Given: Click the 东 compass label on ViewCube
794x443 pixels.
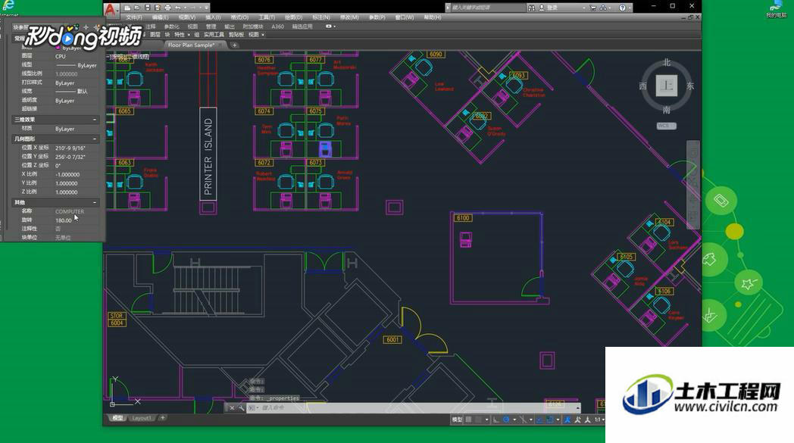Looking at the screenshot, I should [690, 86].
